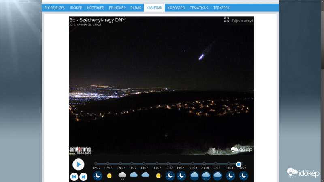The width and height of the screenshot is (324, 182).
Task: Click the fullscreen expand arrows icon
Action: click(226, 20)
